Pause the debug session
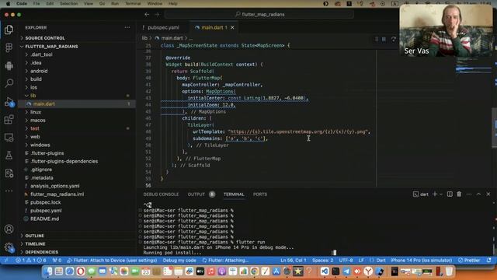Viewport: 497px width, 280px height. pos(384,40)
